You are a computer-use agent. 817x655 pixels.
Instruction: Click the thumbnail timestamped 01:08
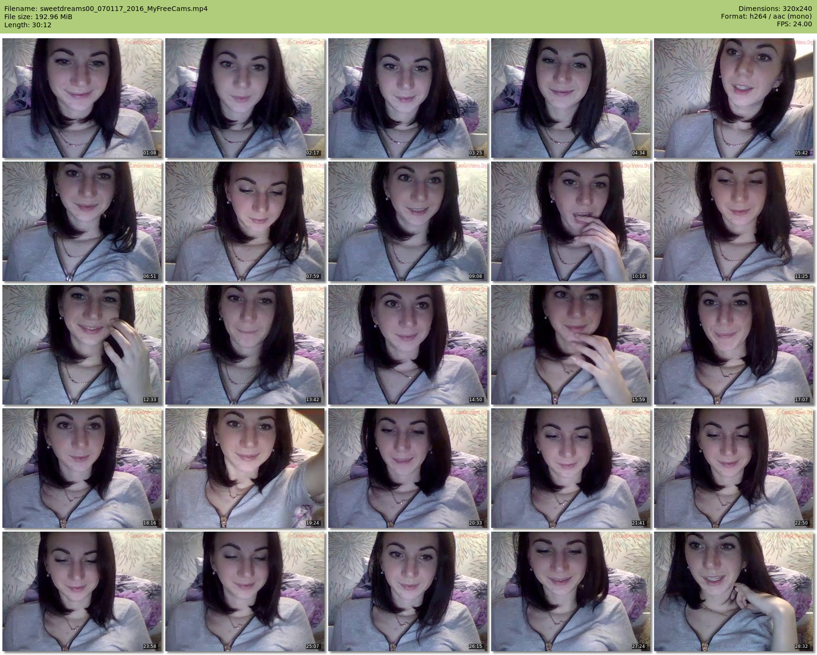(82, 98)
